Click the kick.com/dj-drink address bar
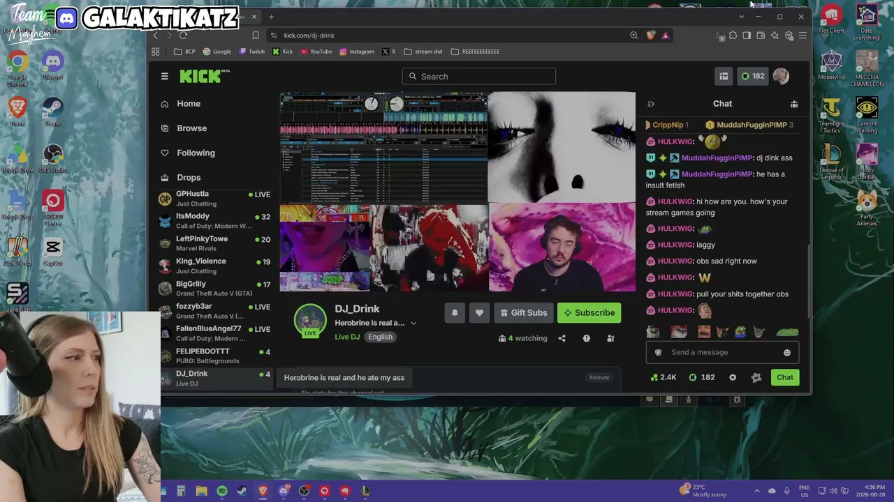 click(x=447, y=36)
